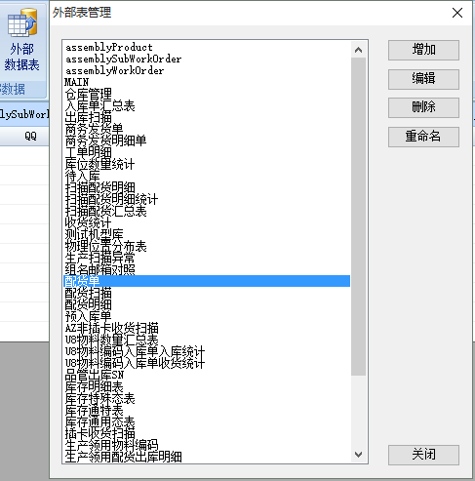Click the QQ column header behind dialog
The width and height of the screenshot is (475, 481).
[x=30, y=136]
